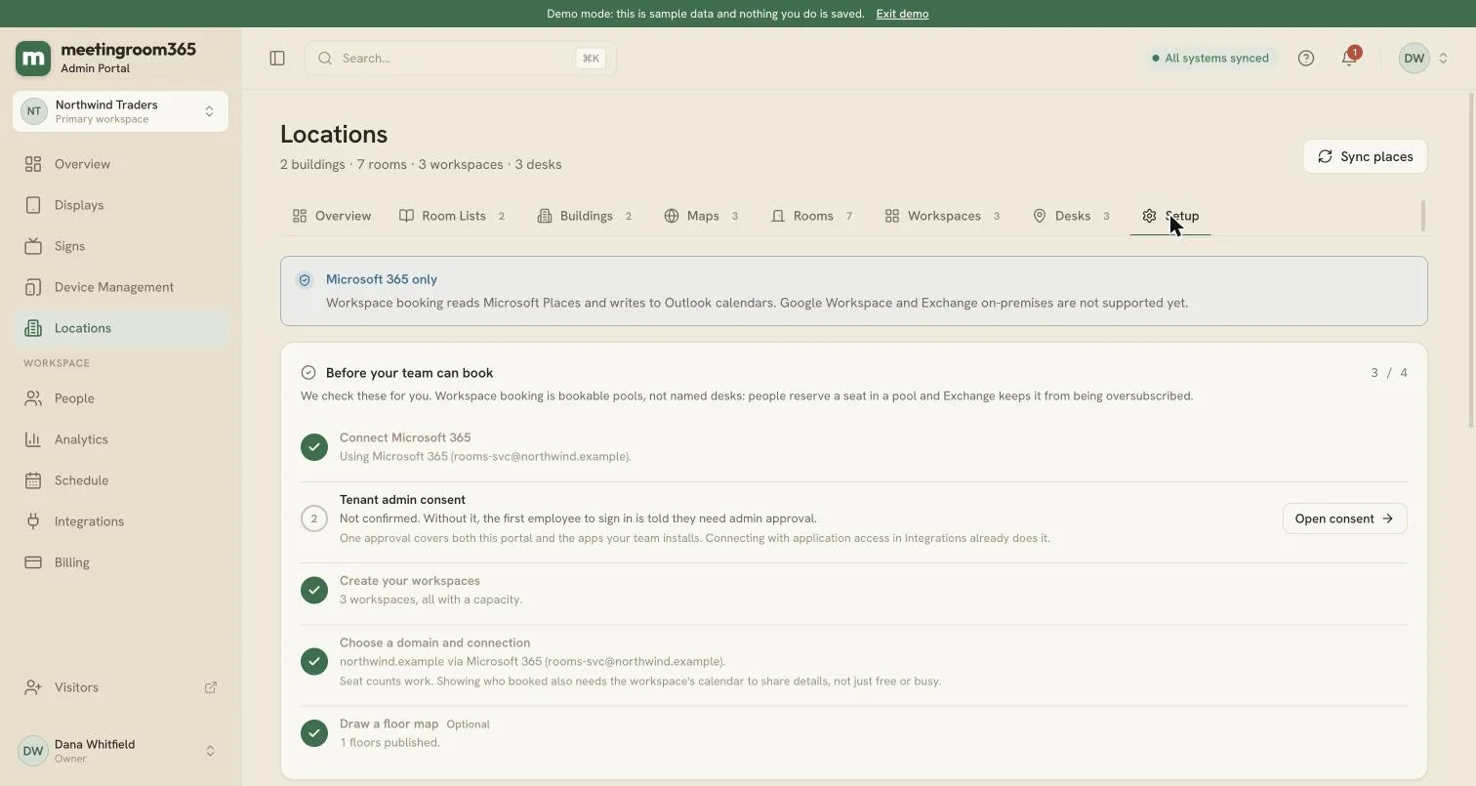Image resolution: width=1476 pixels, height=786 pixels.
Task: Switch to the Room Lists tab
Action: click(452, 216)
